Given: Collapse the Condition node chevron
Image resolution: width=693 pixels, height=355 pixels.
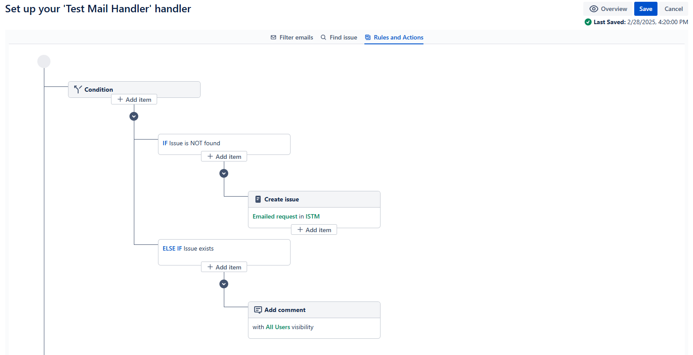Looking at the screenshot, I should pos(134,116).
